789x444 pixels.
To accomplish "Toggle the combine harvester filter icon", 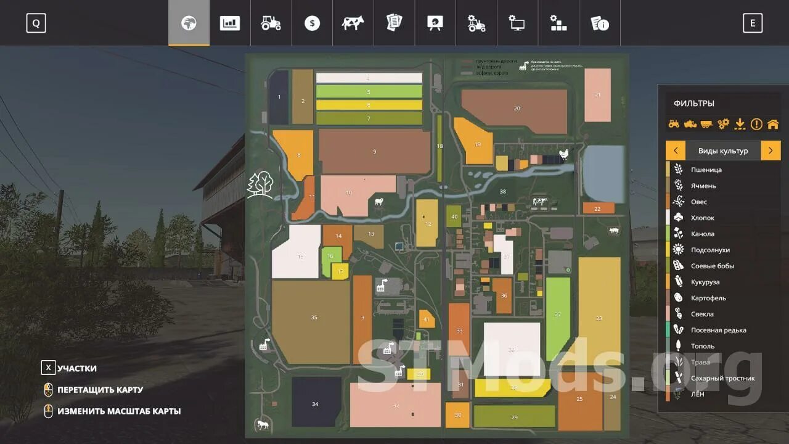I will pos(690,124).
